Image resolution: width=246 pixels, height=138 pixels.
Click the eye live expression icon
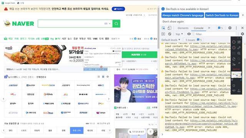pyautogui.click(x=189, y=34)
